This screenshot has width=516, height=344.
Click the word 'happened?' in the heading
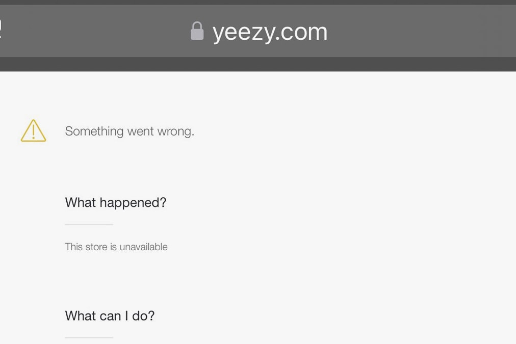pos(133,203)
